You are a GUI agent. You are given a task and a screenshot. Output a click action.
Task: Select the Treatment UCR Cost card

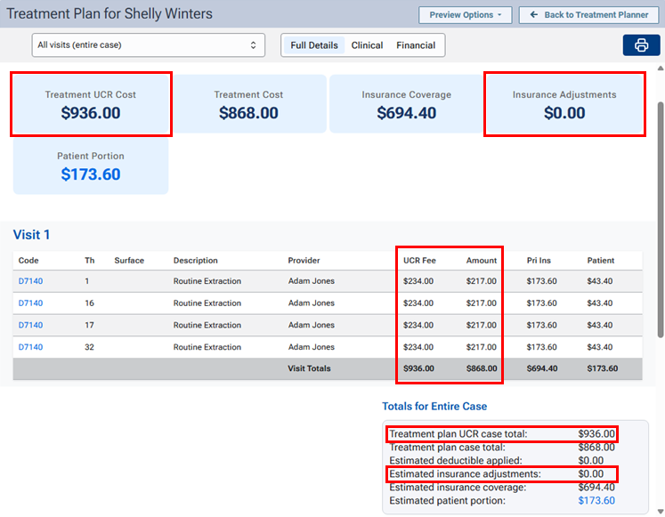[x=91, y=104]
